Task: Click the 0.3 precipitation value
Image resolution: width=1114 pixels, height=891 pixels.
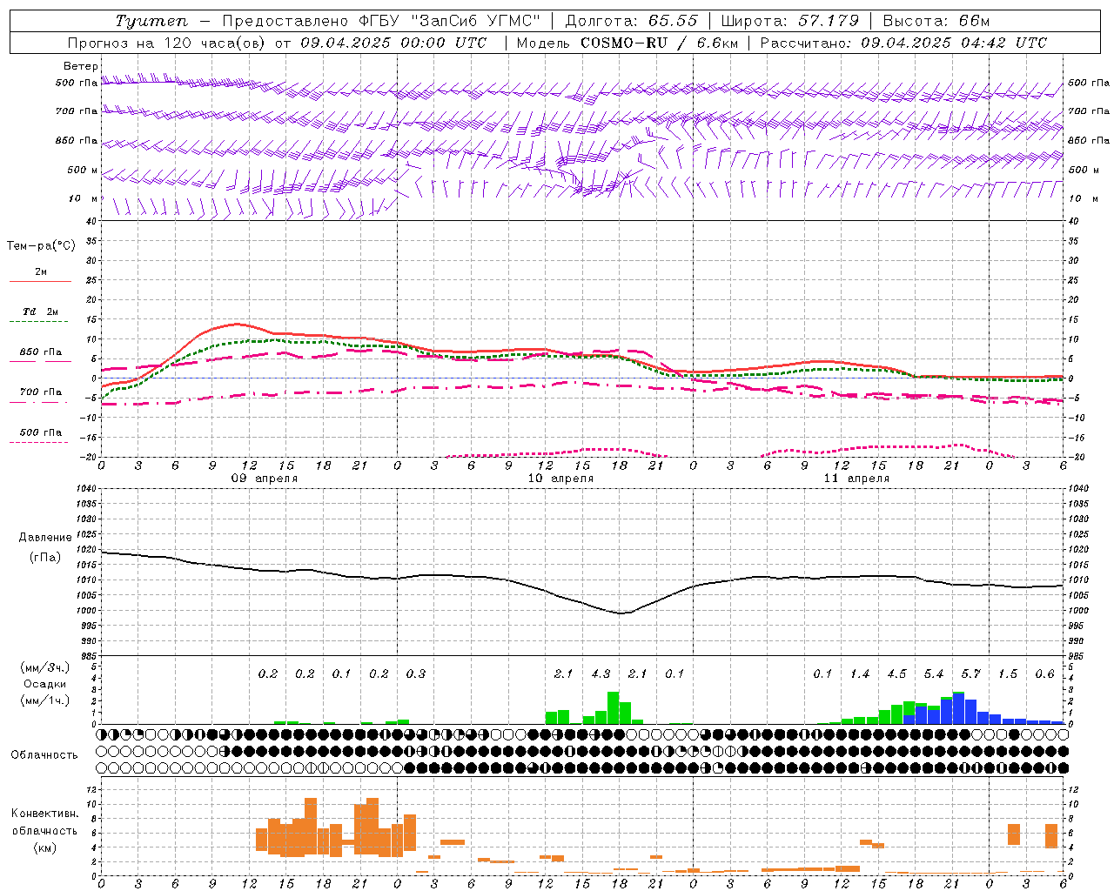Action: (416, 674)
